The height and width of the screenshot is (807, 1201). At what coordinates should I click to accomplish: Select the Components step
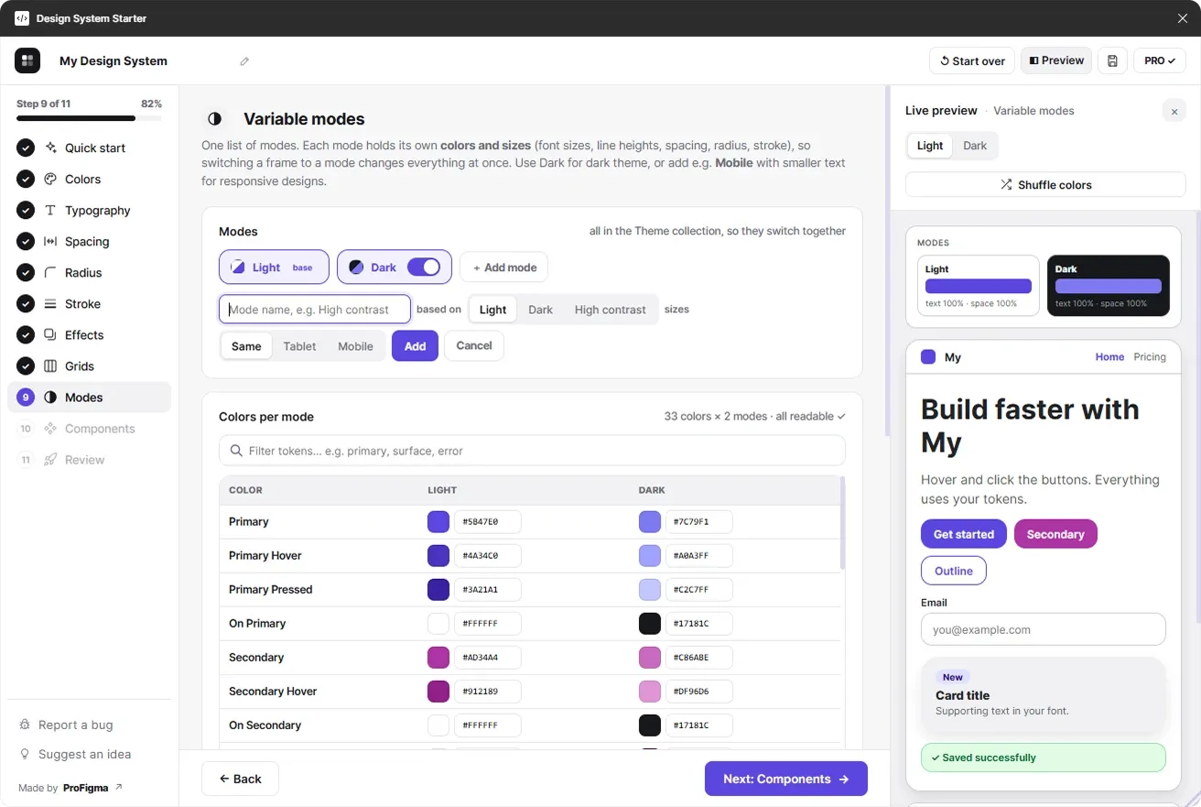(x=89, y=429)
